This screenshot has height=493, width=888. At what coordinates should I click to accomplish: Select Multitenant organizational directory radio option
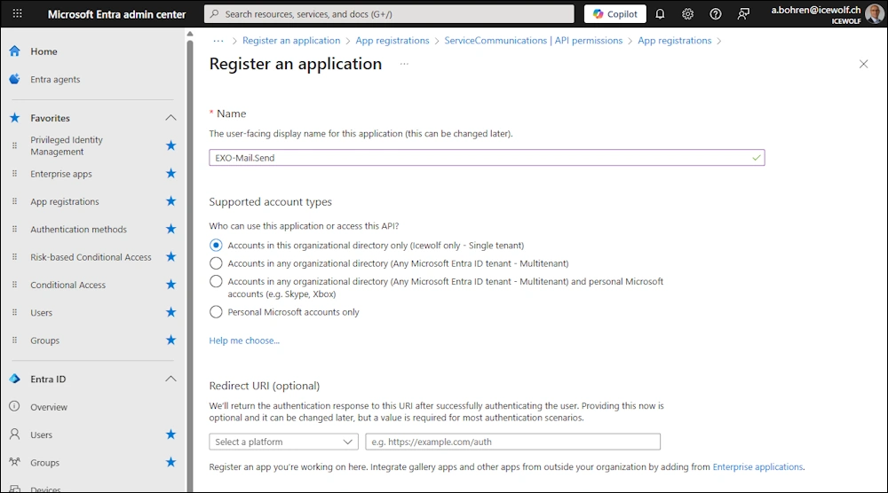click(216, 263)
